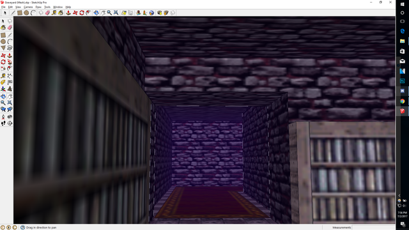Select Position Camera tool in left tool set

(x=3, y=117)
